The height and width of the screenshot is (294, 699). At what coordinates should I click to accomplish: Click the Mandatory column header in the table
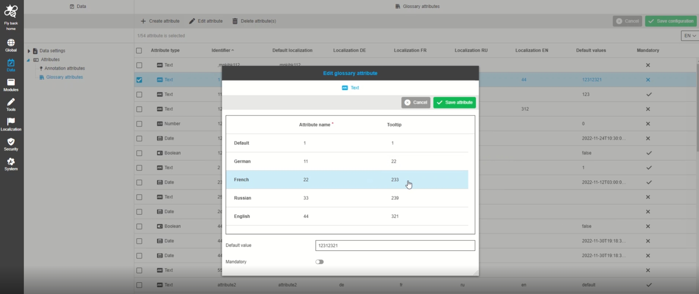click(x=648, y=50)
